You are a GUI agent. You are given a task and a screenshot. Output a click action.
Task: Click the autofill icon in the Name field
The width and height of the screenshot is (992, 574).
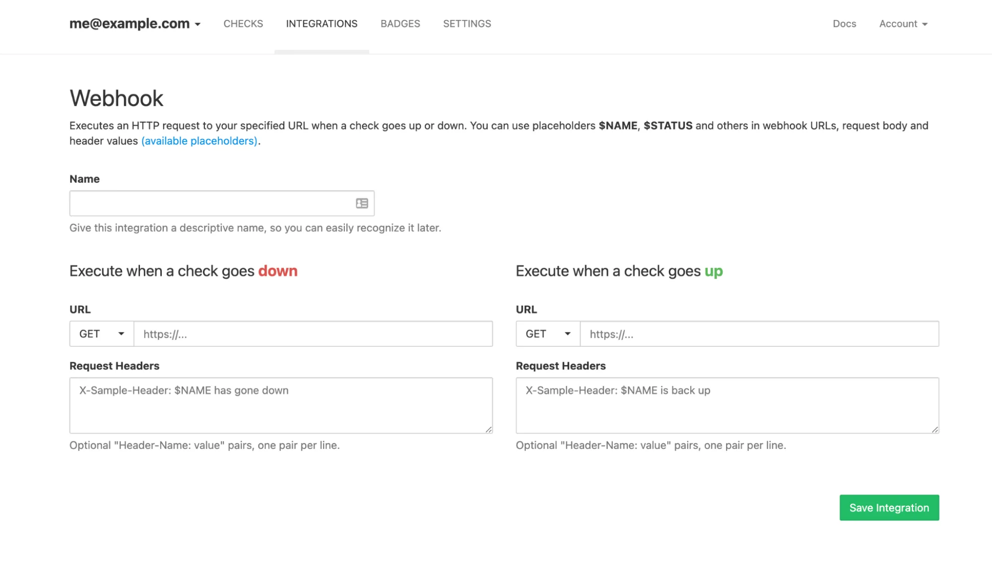coord(362,203)
